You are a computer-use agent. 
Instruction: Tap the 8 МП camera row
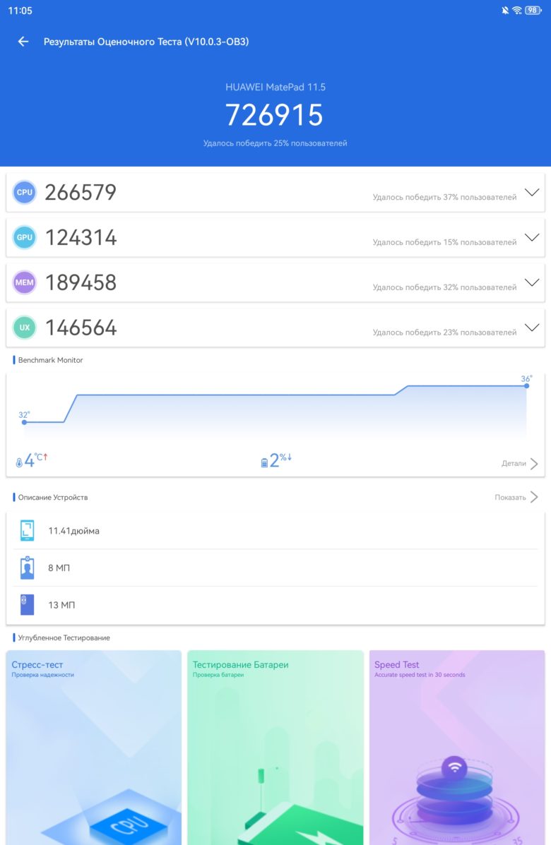(275, 568)
